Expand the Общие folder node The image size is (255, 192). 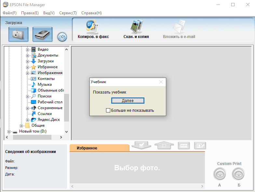(21, 126)
